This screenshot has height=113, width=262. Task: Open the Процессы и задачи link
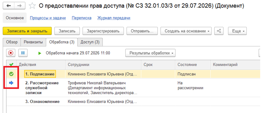click(x=48, y=18)
